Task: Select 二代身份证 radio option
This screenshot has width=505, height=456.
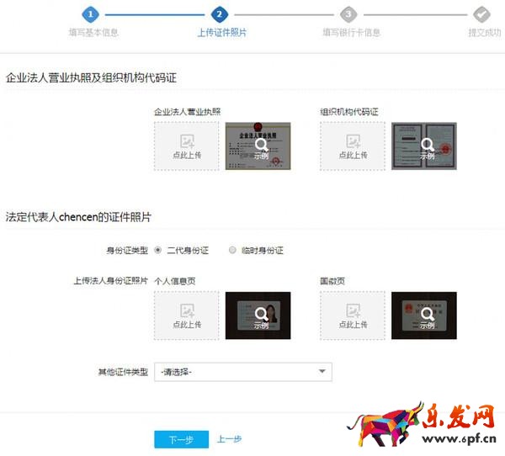Action: 158,250
